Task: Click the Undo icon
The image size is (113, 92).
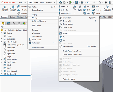Action: (88, 2)
